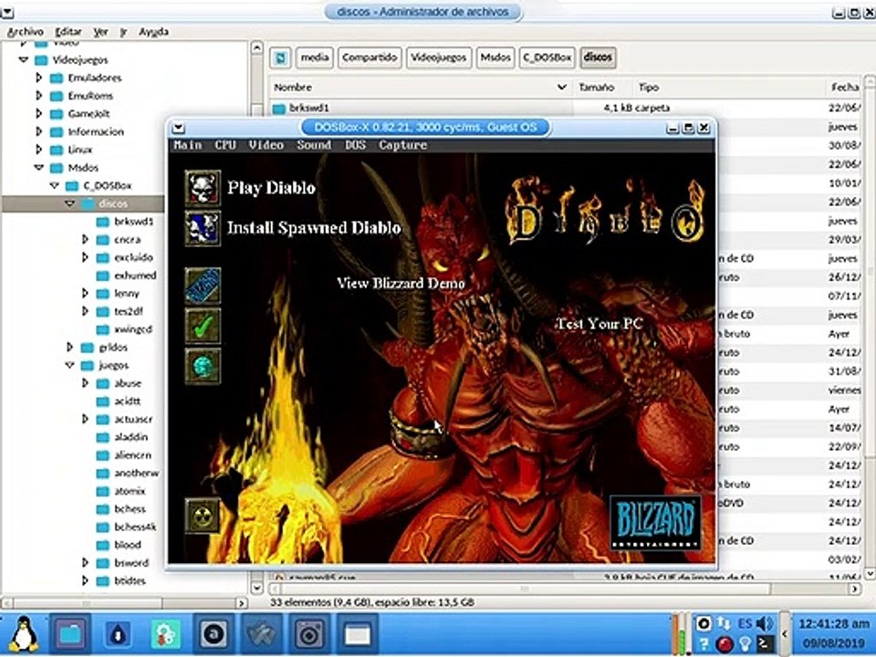Collapse the Msdos tree node

coord(38,167)
